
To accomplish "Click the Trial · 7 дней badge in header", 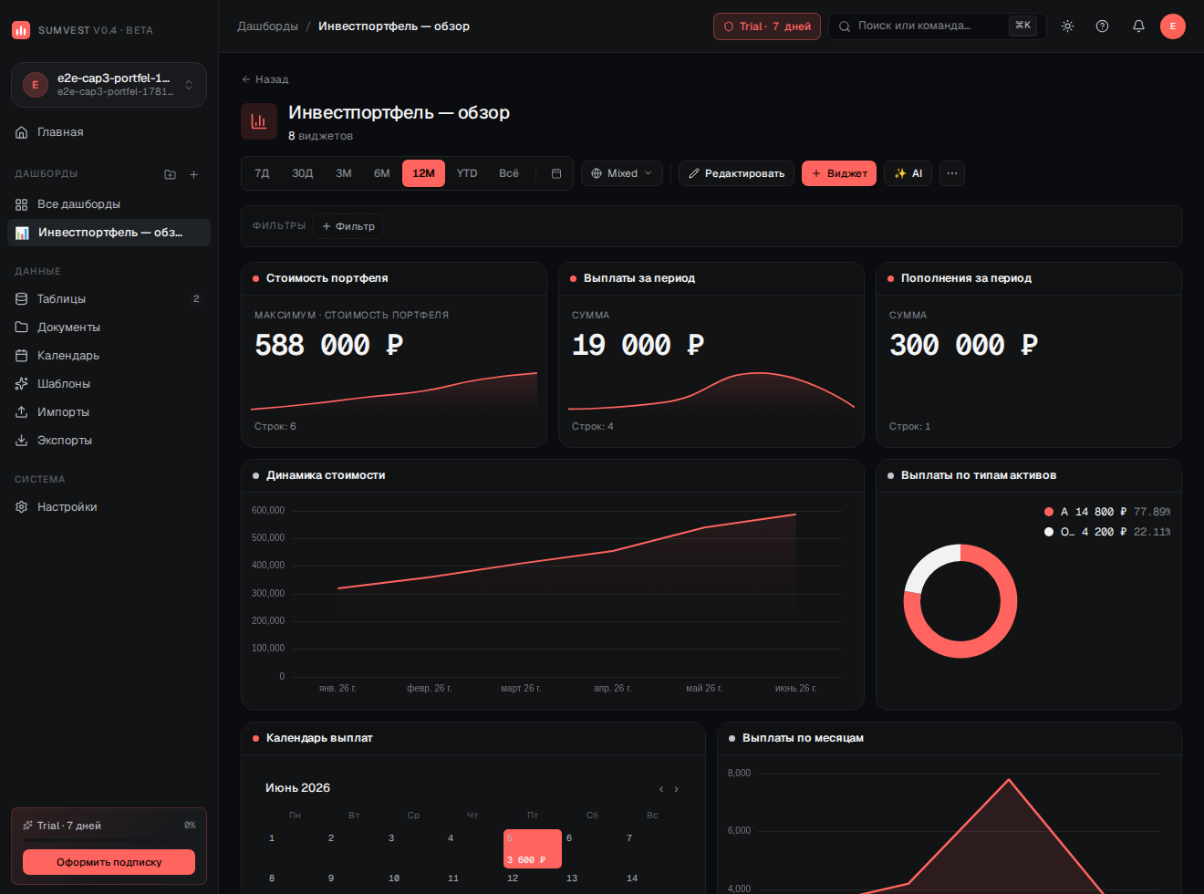I will coord(767,26).
